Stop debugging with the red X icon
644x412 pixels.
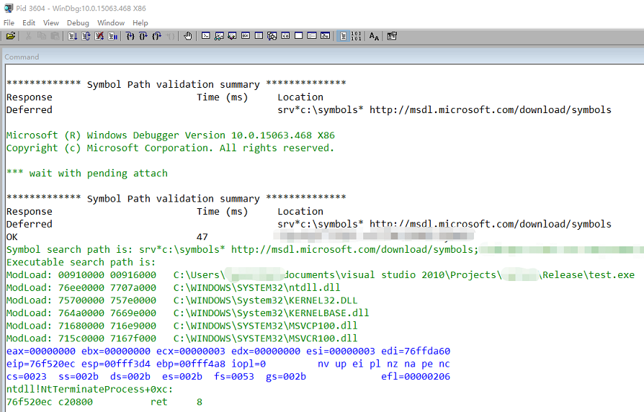99,36
